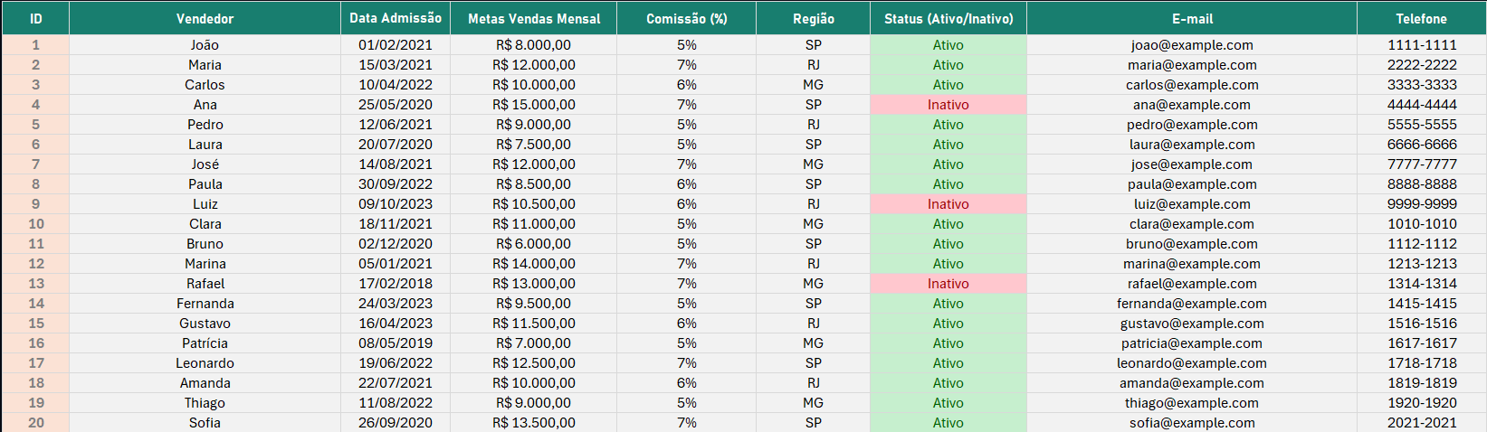Screen dimensions: 1487x432
Task: Select the cell with vendor name Fernanda
Action: pos(205,304)
